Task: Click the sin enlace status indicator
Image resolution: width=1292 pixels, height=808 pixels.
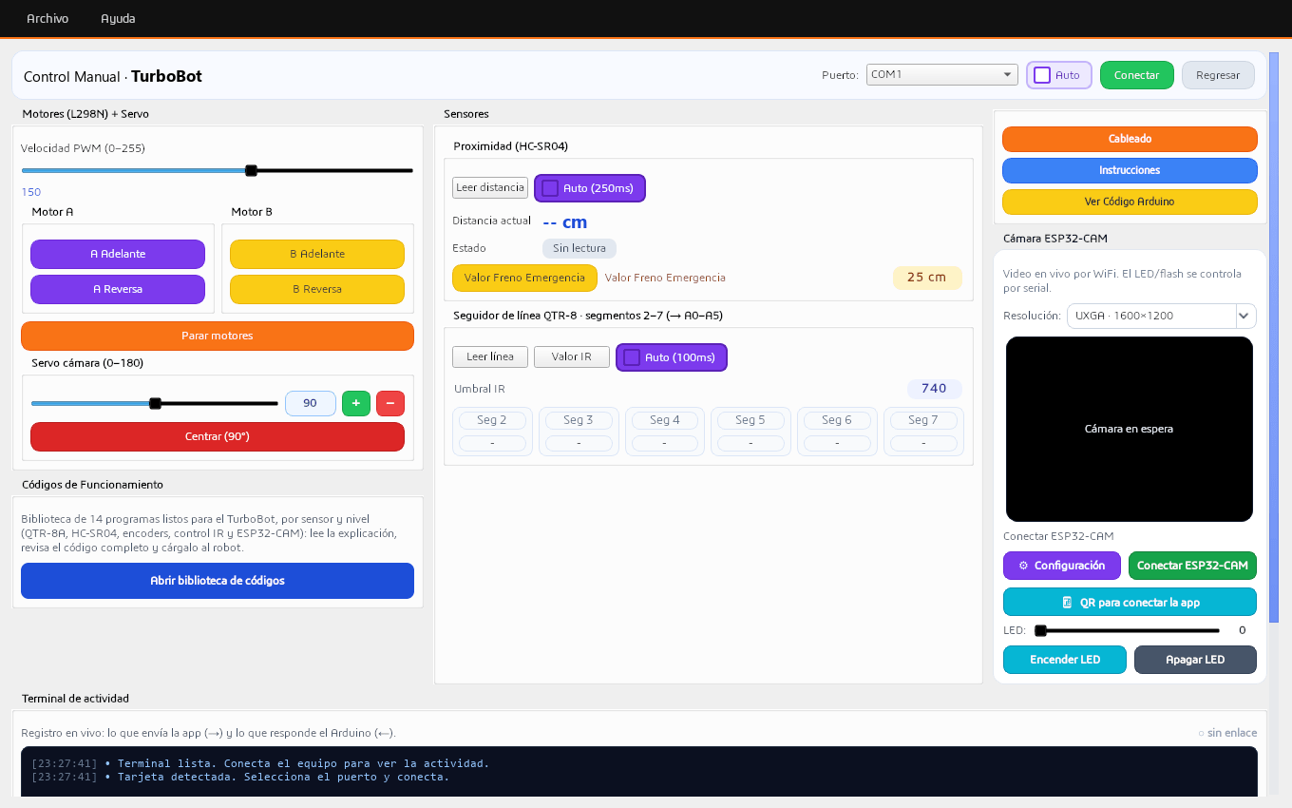Action: (1227, 733)
